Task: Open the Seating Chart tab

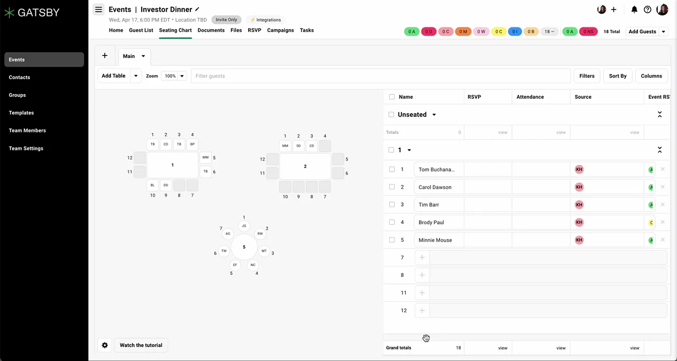Action: point(175,30)
